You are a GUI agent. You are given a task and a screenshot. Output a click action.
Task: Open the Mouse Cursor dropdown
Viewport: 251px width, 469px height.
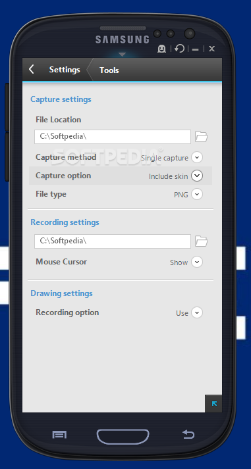197,262
